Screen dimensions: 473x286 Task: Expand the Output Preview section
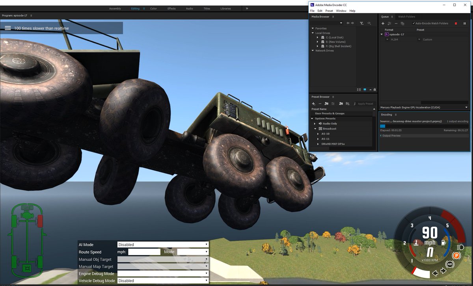[x=381, y=136]
